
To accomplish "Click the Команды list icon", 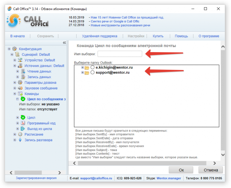I will click(20, 94).
